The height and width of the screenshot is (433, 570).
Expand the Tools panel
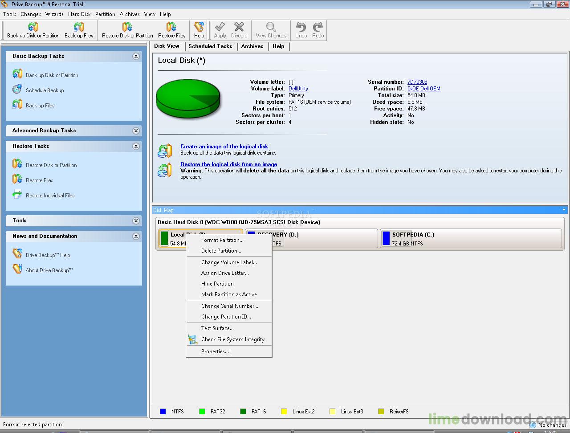coord(136,221)
